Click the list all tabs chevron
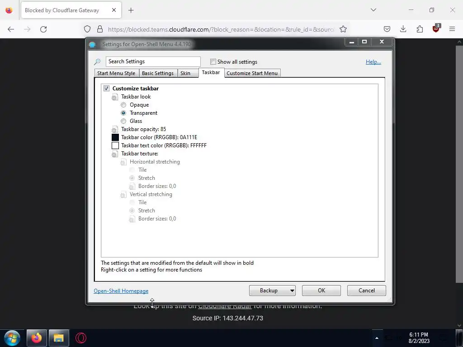The width and height of the screenshot is (463, 347). pos(373,10)
